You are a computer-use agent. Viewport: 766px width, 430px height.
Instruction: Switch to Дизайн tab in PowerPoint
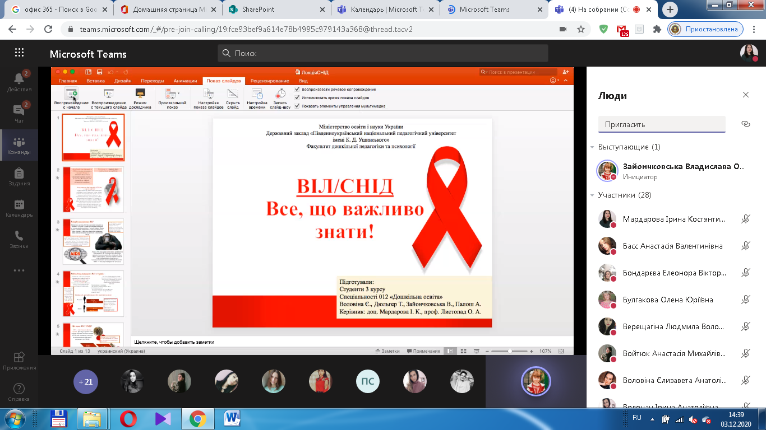tap(123, 81)
